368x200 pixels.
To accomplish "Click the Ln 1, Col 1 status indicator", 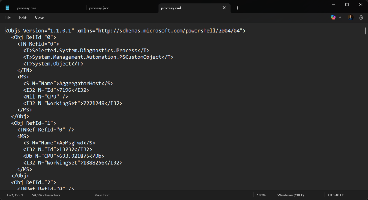I will click(x=15, y=195).
